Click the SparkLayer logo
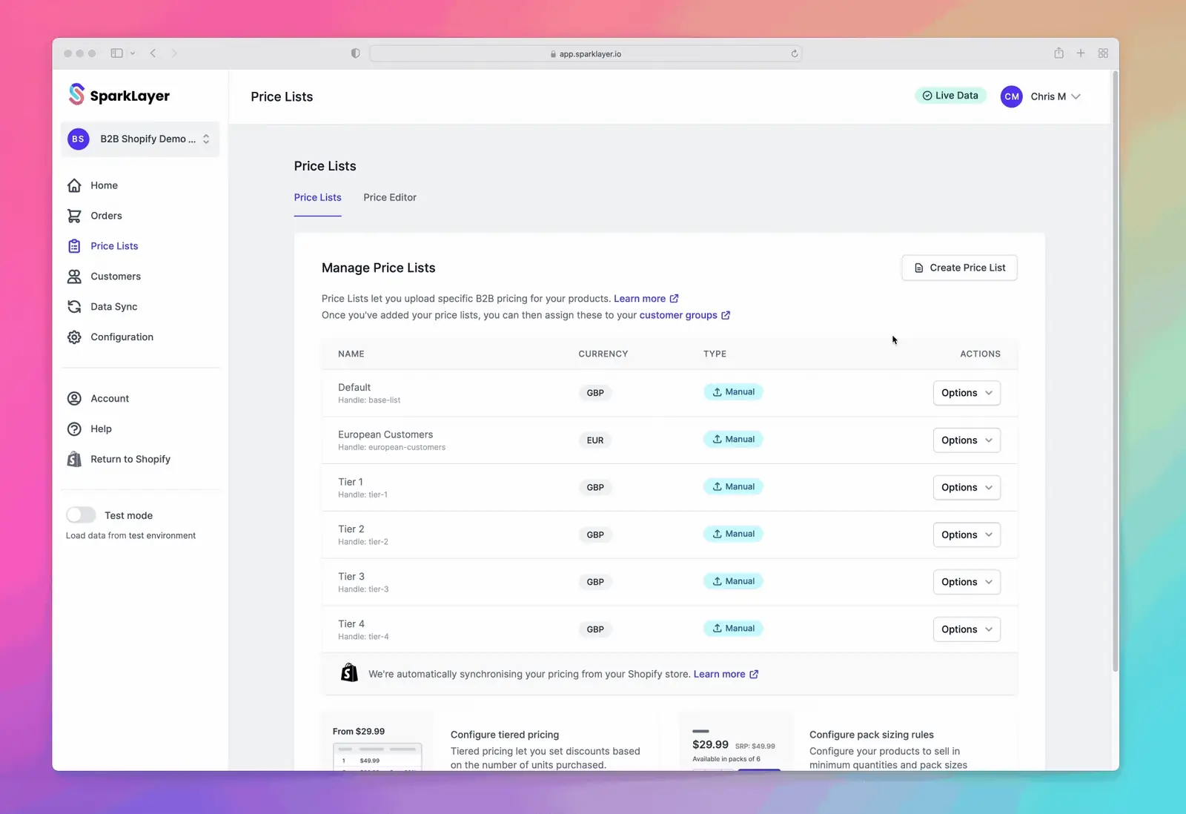Image resolution: width=1186 pixels, height=814 pixels. pyautogui.click(x=119, y=95)
